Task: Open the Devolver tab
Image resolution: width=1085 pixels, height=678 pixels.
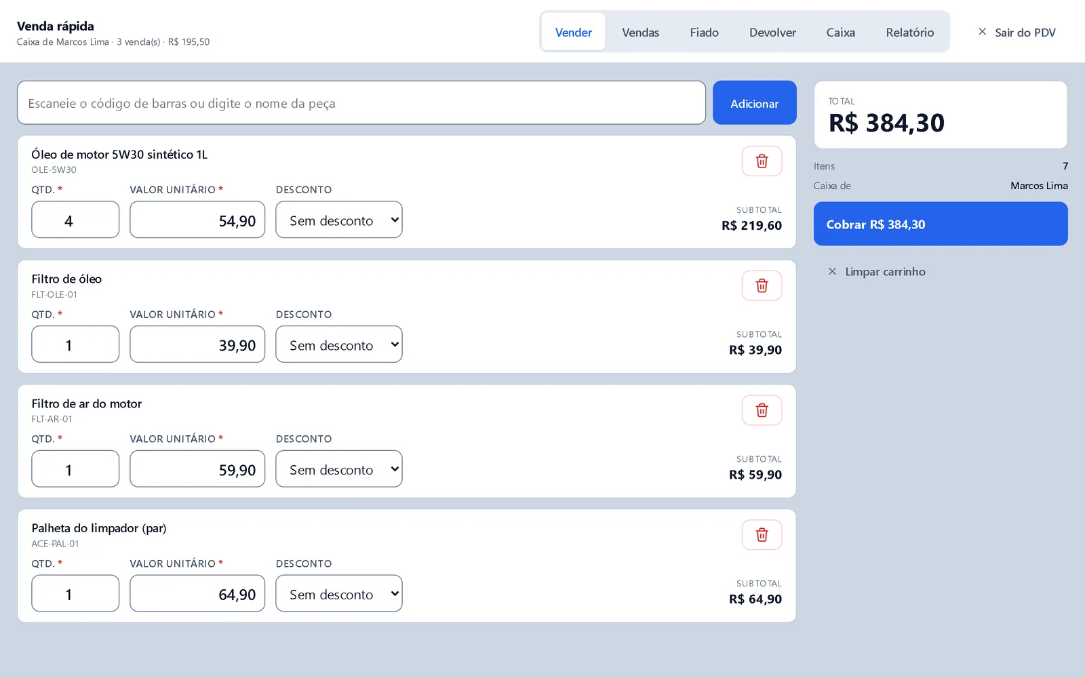Action: click(x=772, y=32)
